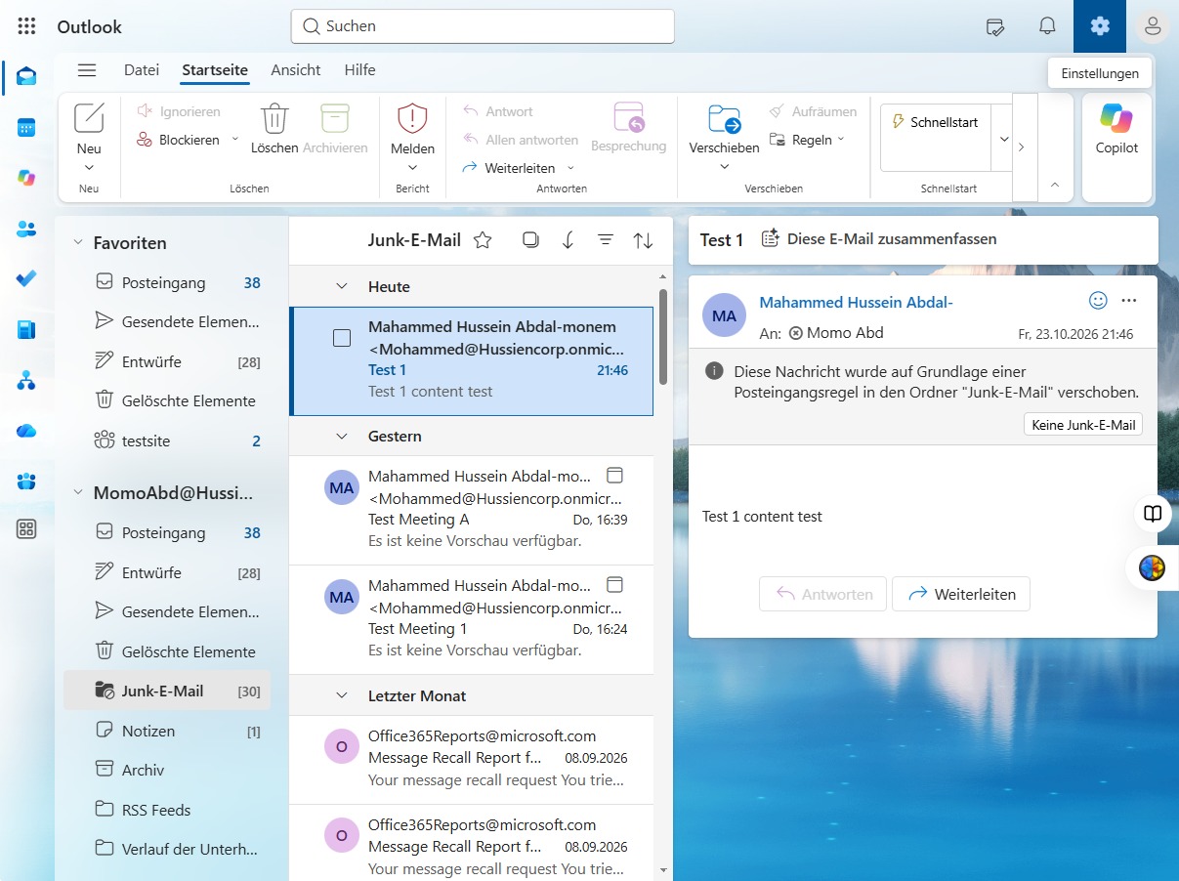Collapse the Favoriten folder group
Viewport: 1179px width, 881px height.
tap(78, 243)
